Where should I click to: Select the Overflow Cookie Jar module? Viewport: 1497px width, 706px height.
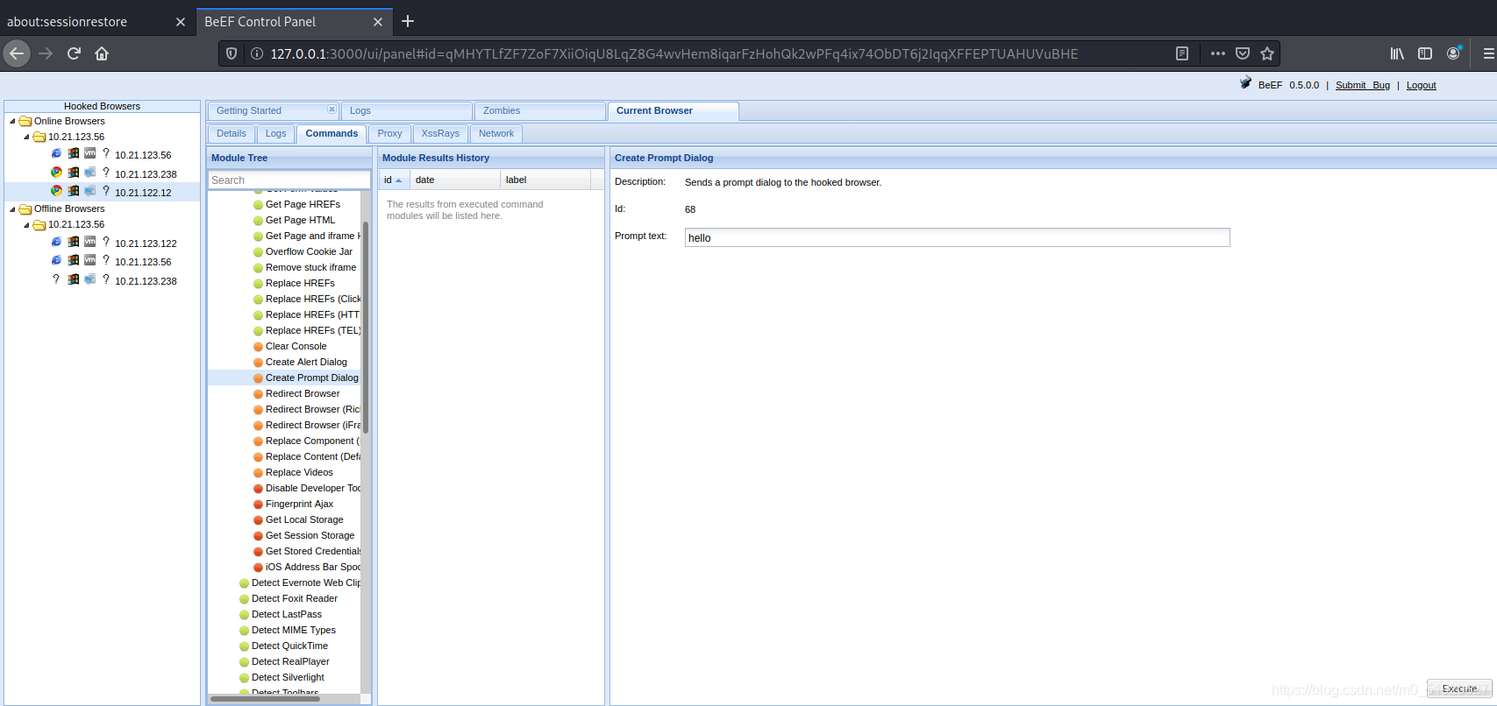(309, 252)
